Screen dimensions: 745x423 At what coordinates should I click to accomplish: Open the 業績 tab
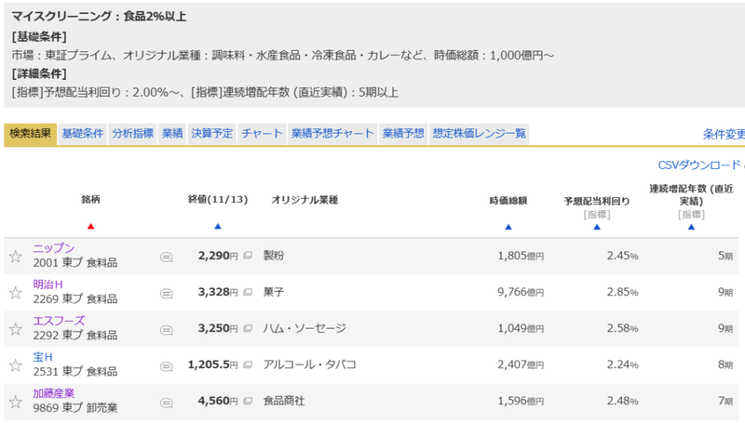[x=172, y=134]
